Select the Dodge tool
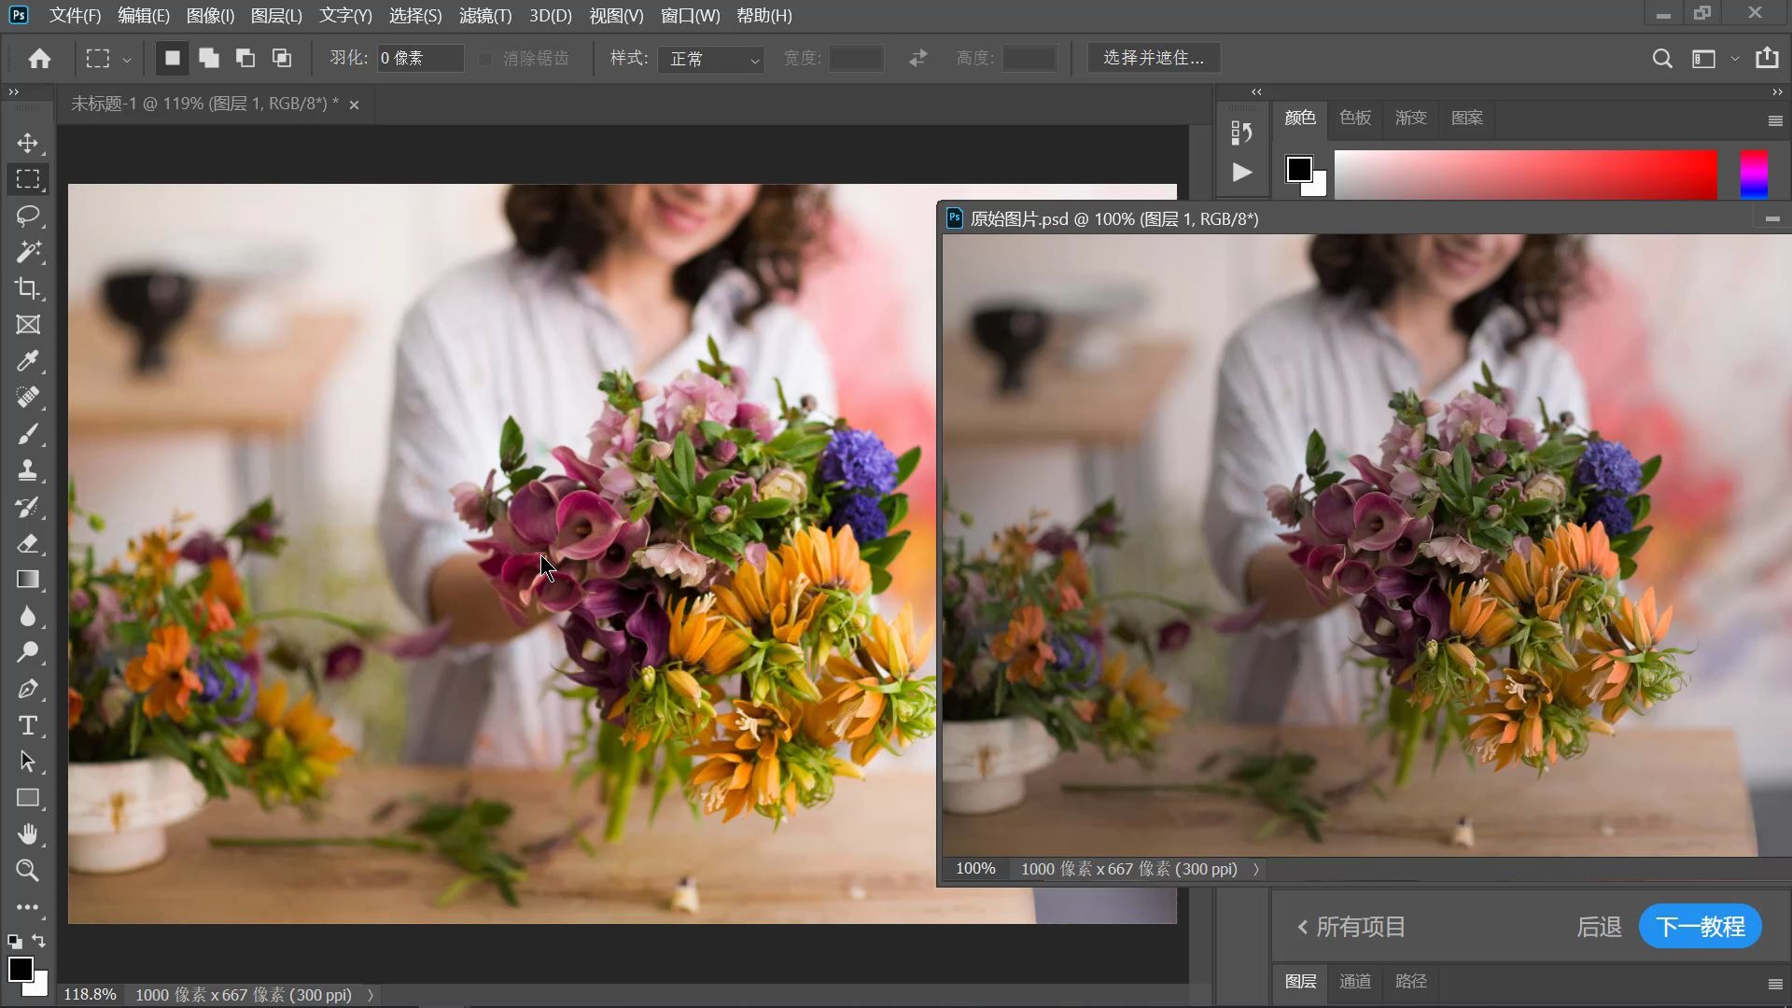 point(28,652)
